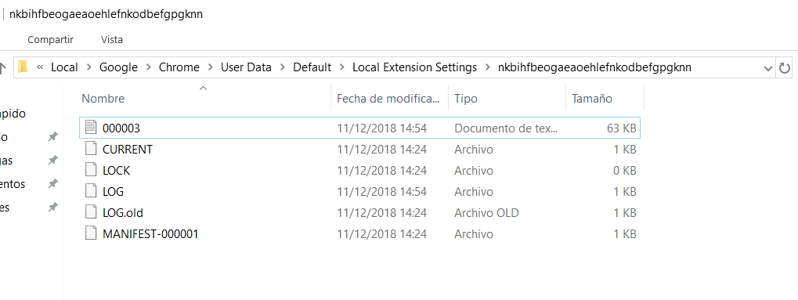Open the Vista ribbon tab
Viewport: 798px width, 300px height.
(111, 39)
